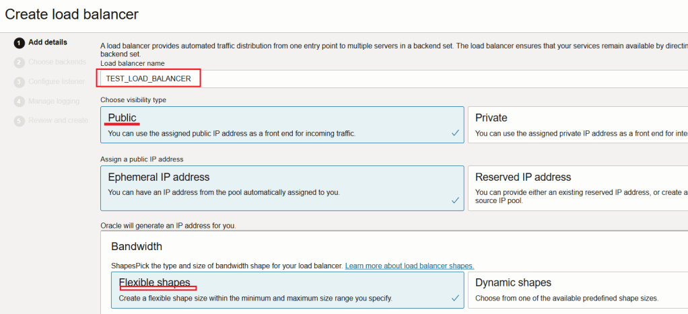Click the step 3 number circle
This screenshot has height=314, width=688.
click(20, 82)
